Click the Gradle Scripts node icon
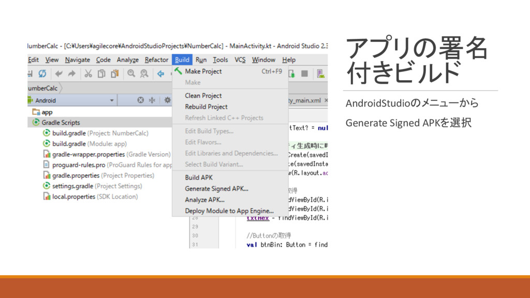Screen dimensions: 530x298 36,122
